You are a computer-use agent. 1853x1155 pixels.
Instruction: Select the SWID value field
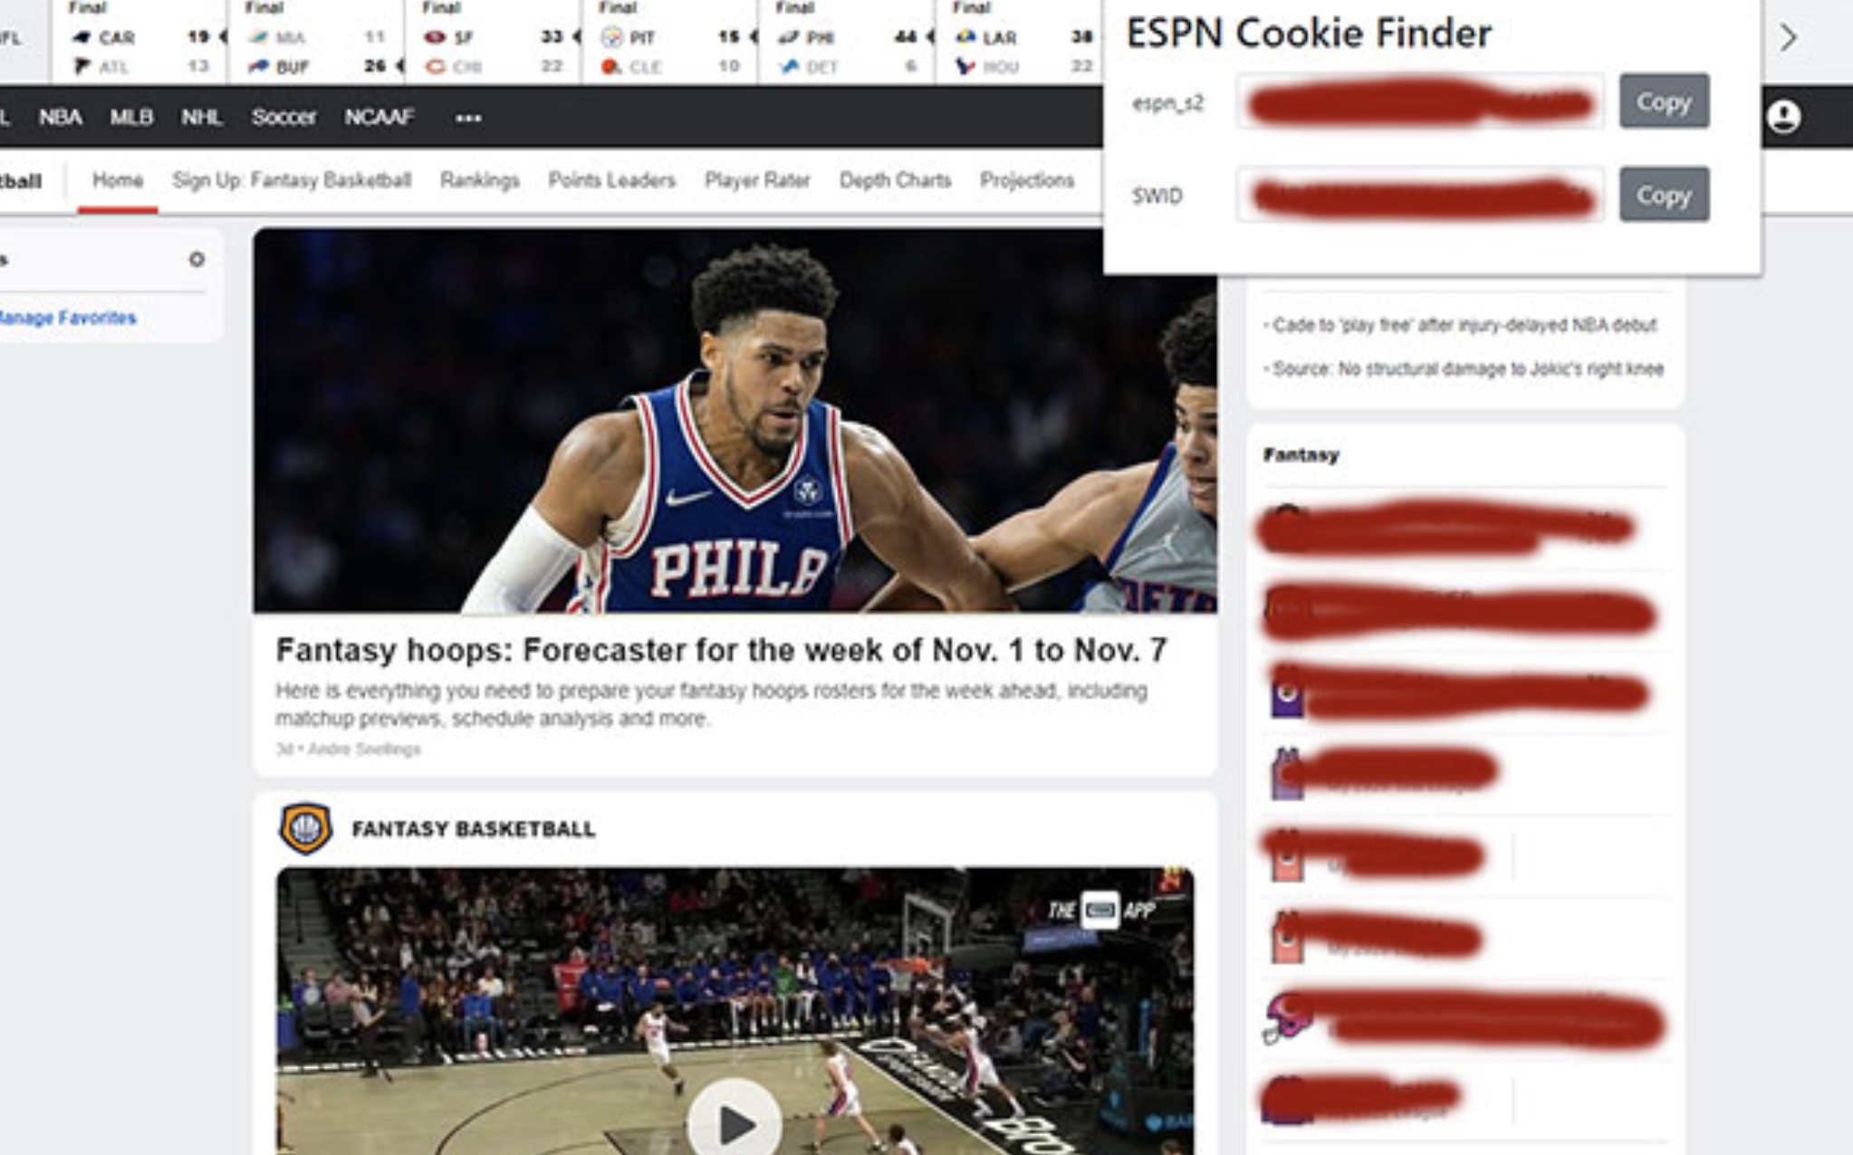[1419, 195]
